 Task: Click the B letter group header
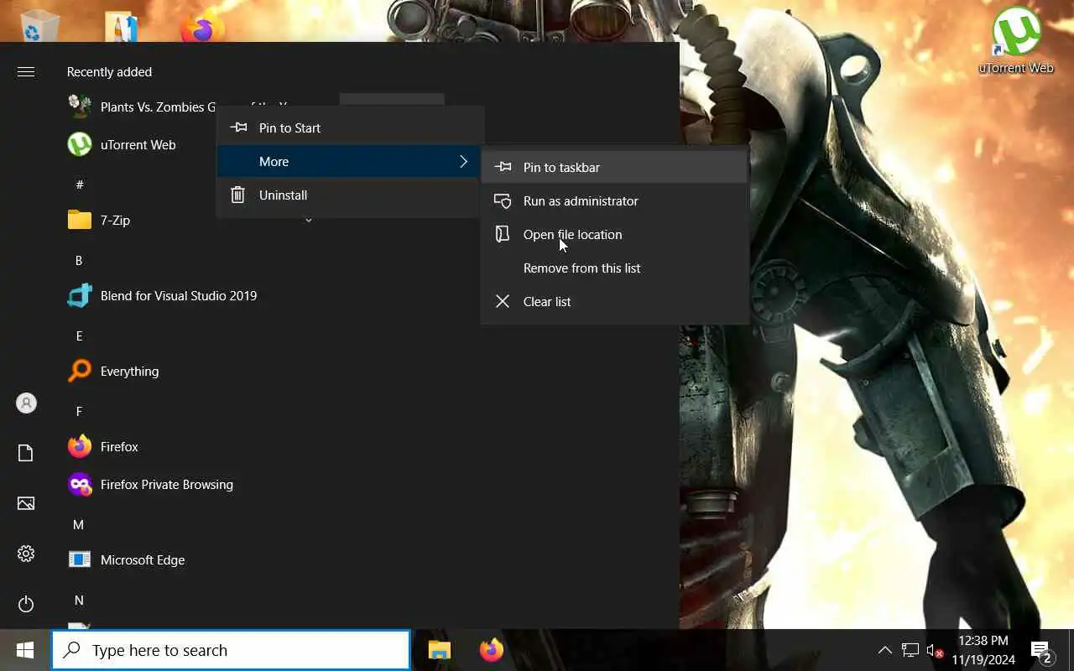pos(79,260)
